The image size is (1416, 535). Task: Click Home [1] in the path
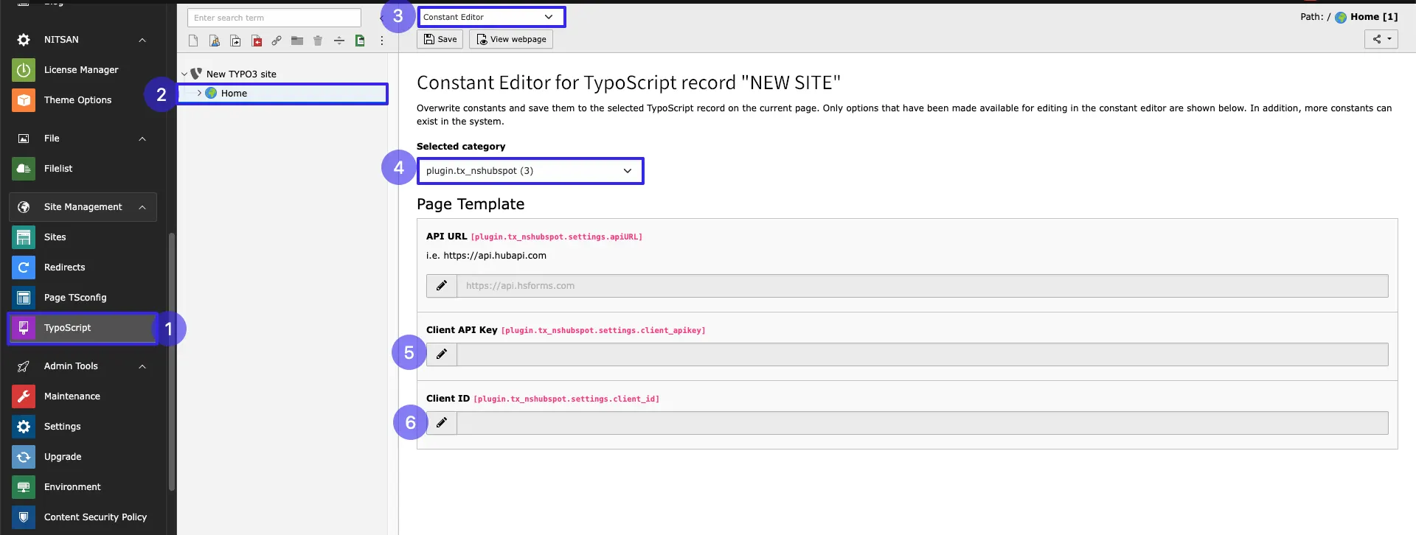click(1374, 17)
